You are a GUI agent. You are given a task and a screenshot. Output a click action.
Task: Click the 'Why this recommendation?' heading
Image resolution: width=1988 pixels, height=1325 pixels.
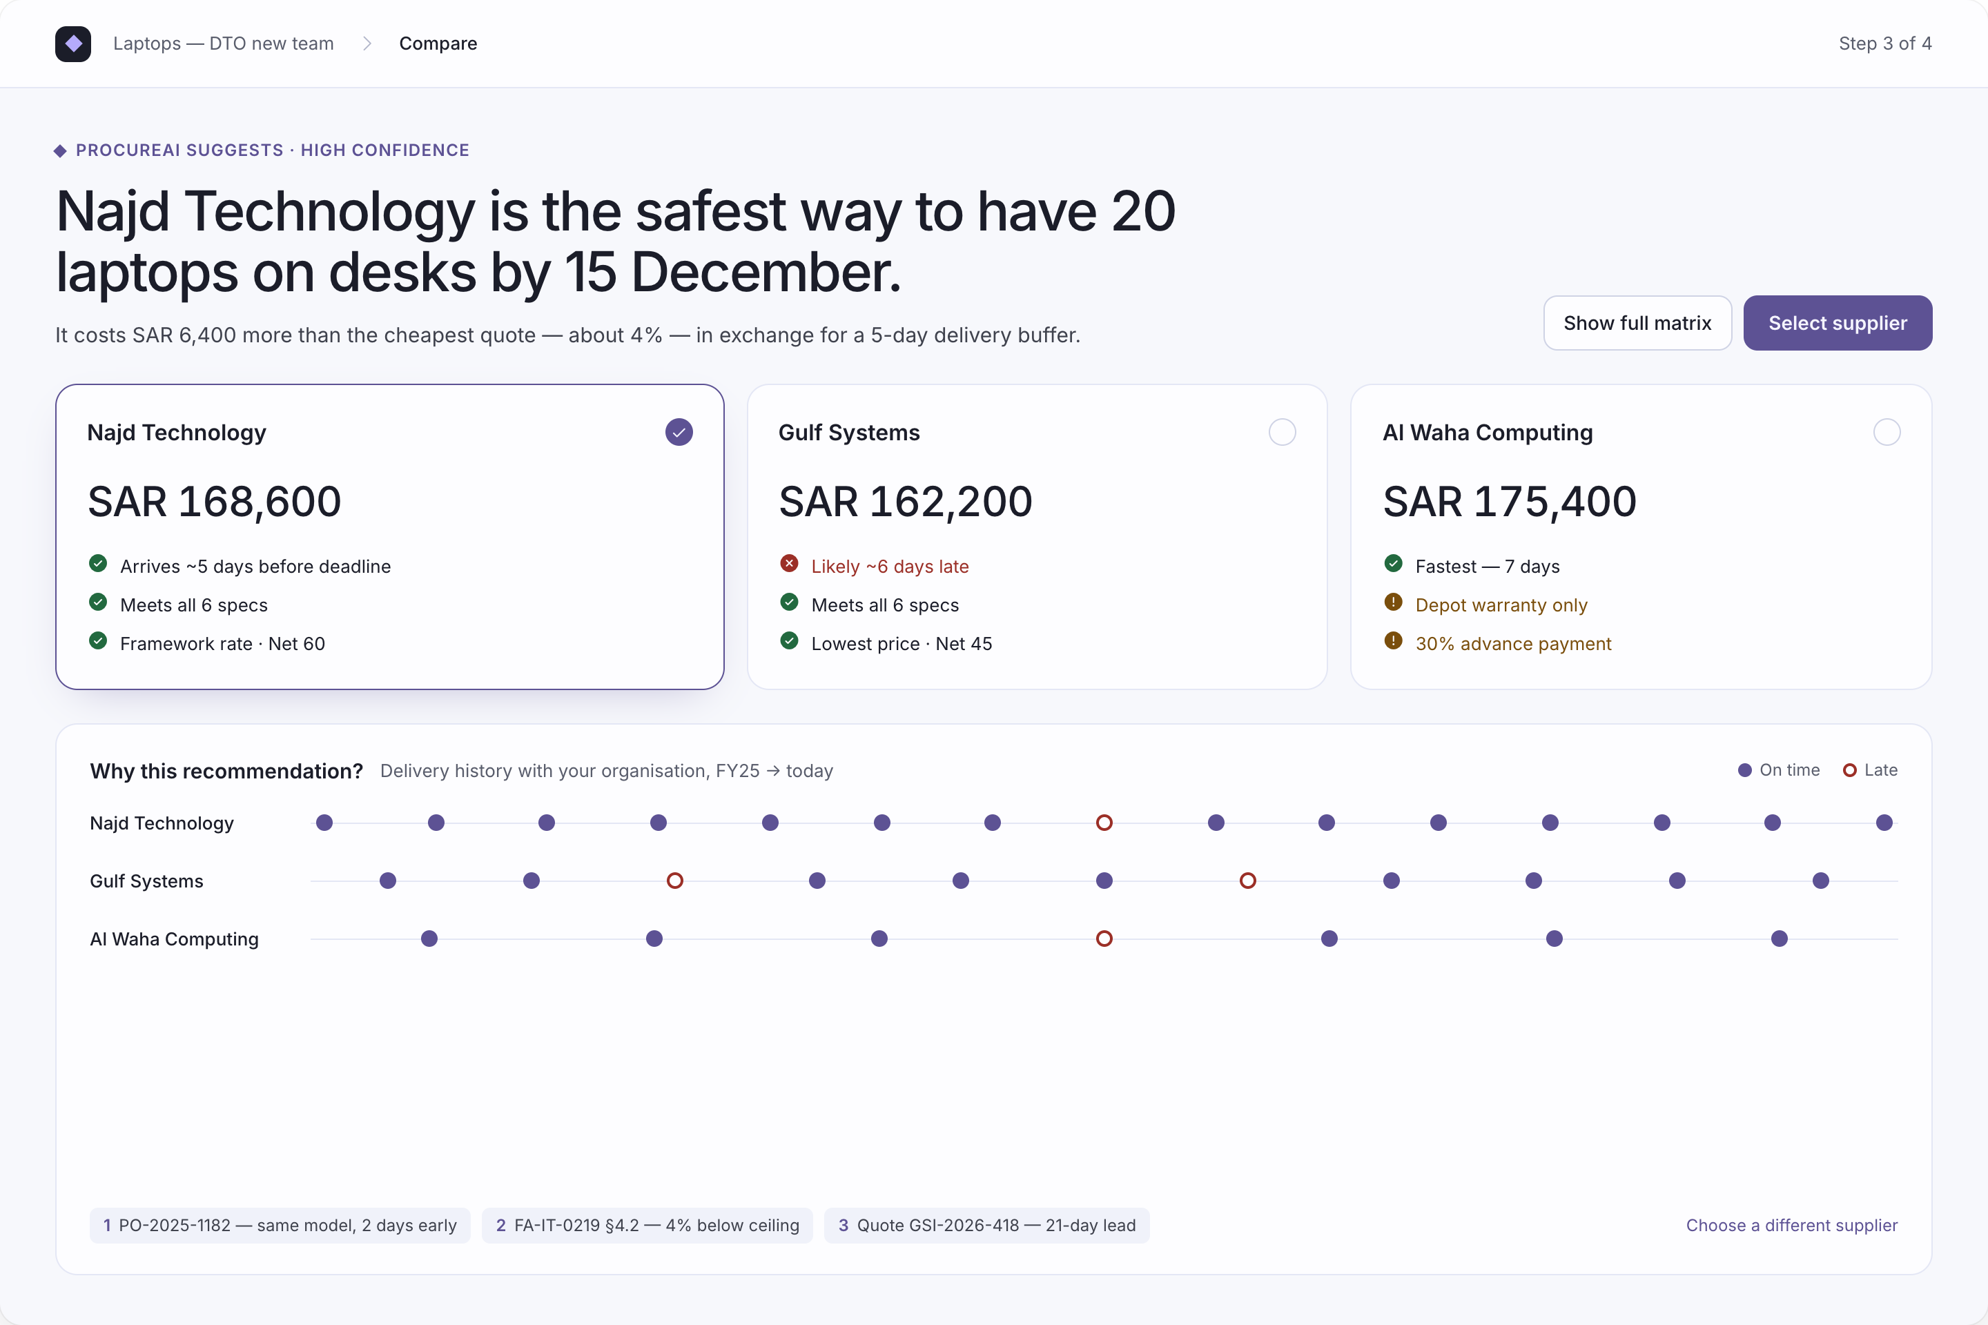click(226, 772)
